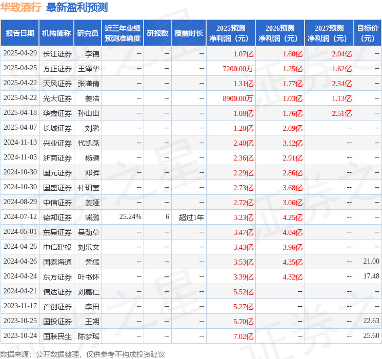Select the 中信建投 institution cell
The image size is (382, 359).
pos(57,247)
